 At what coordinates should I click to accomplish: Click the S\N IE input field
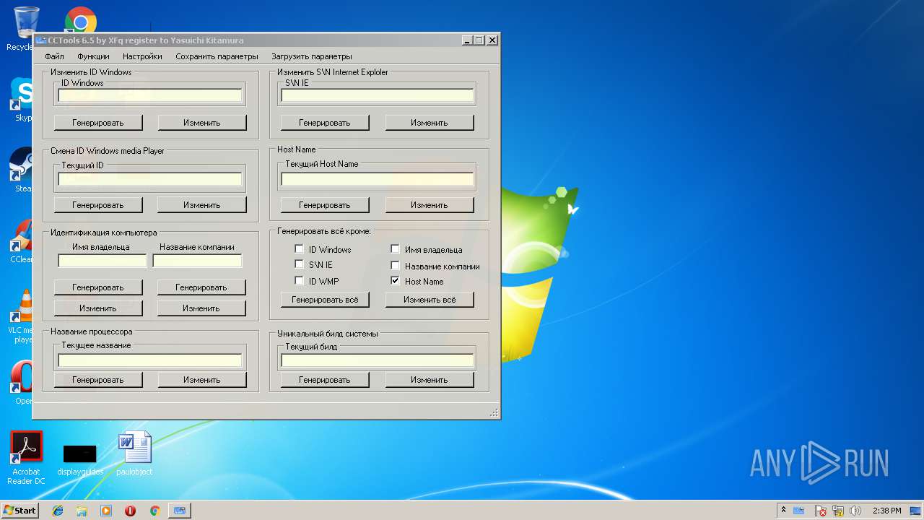[378, 95]
